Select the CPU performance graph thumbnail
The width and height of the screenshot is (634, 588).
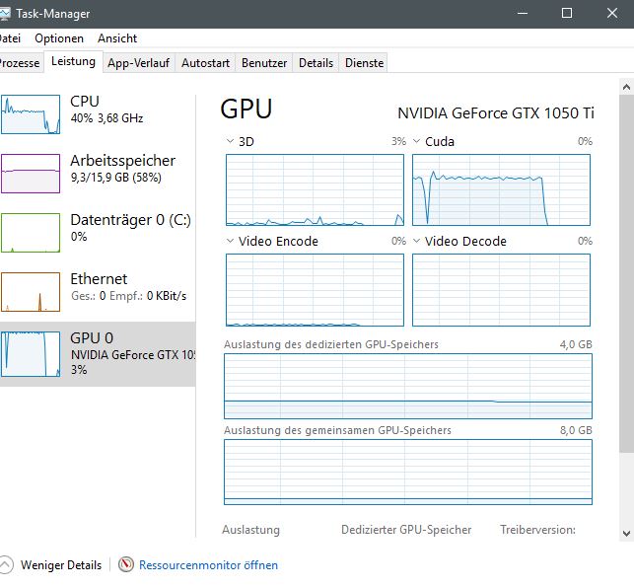[x=32, y=114]
